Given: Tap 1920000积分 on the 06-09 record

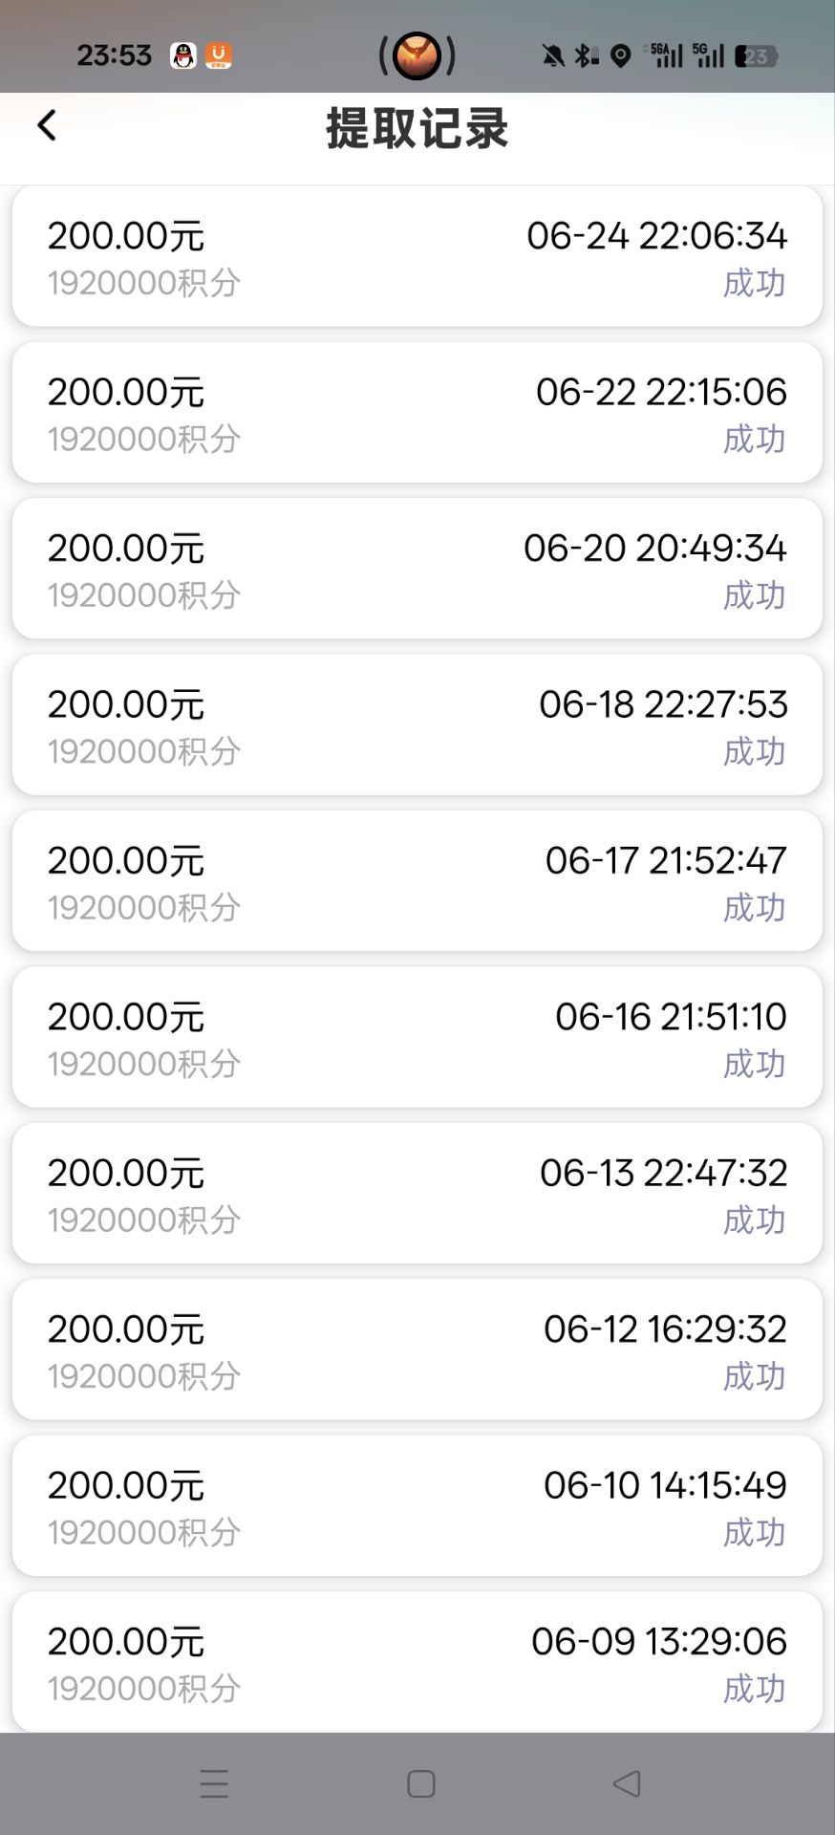Looking at the screenshot, I should point(144,1688).
